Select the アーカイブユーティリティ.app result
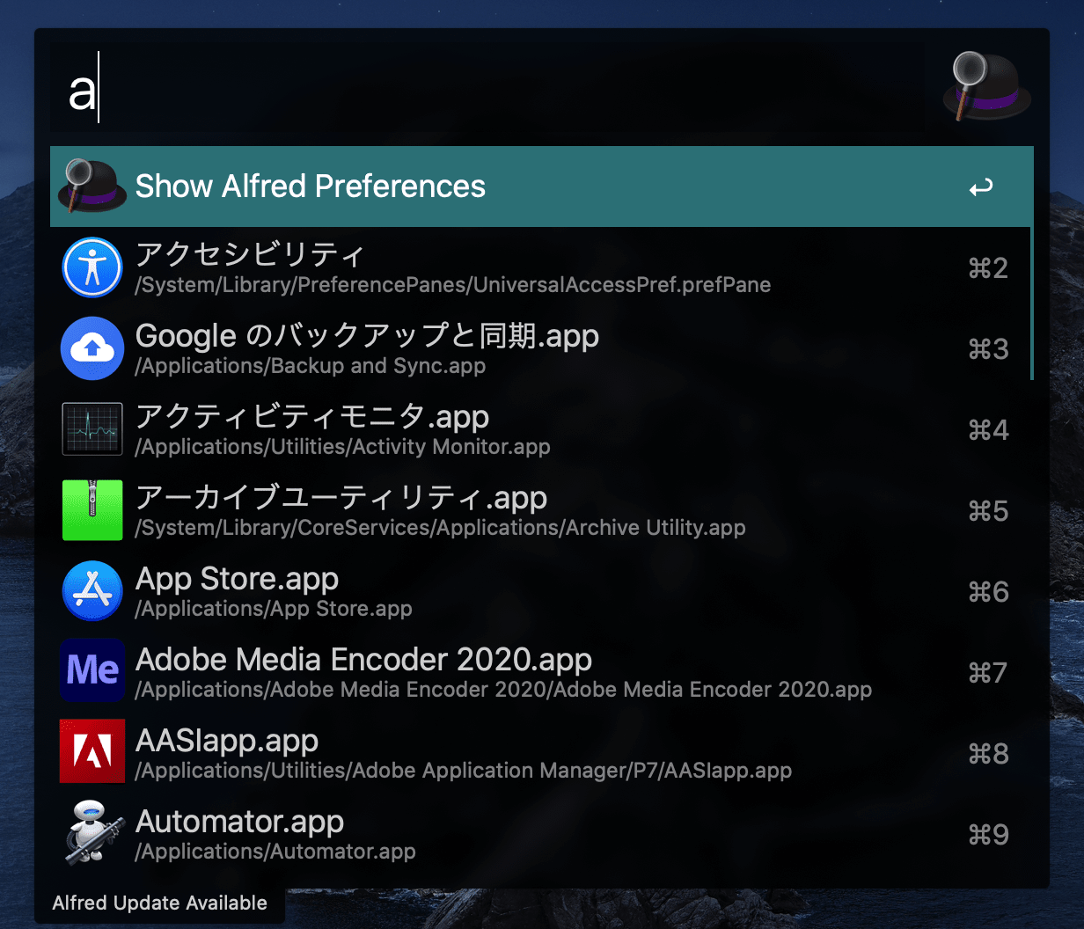The height and width of the screenshot is (929, 1084). (x=541, y=510)
